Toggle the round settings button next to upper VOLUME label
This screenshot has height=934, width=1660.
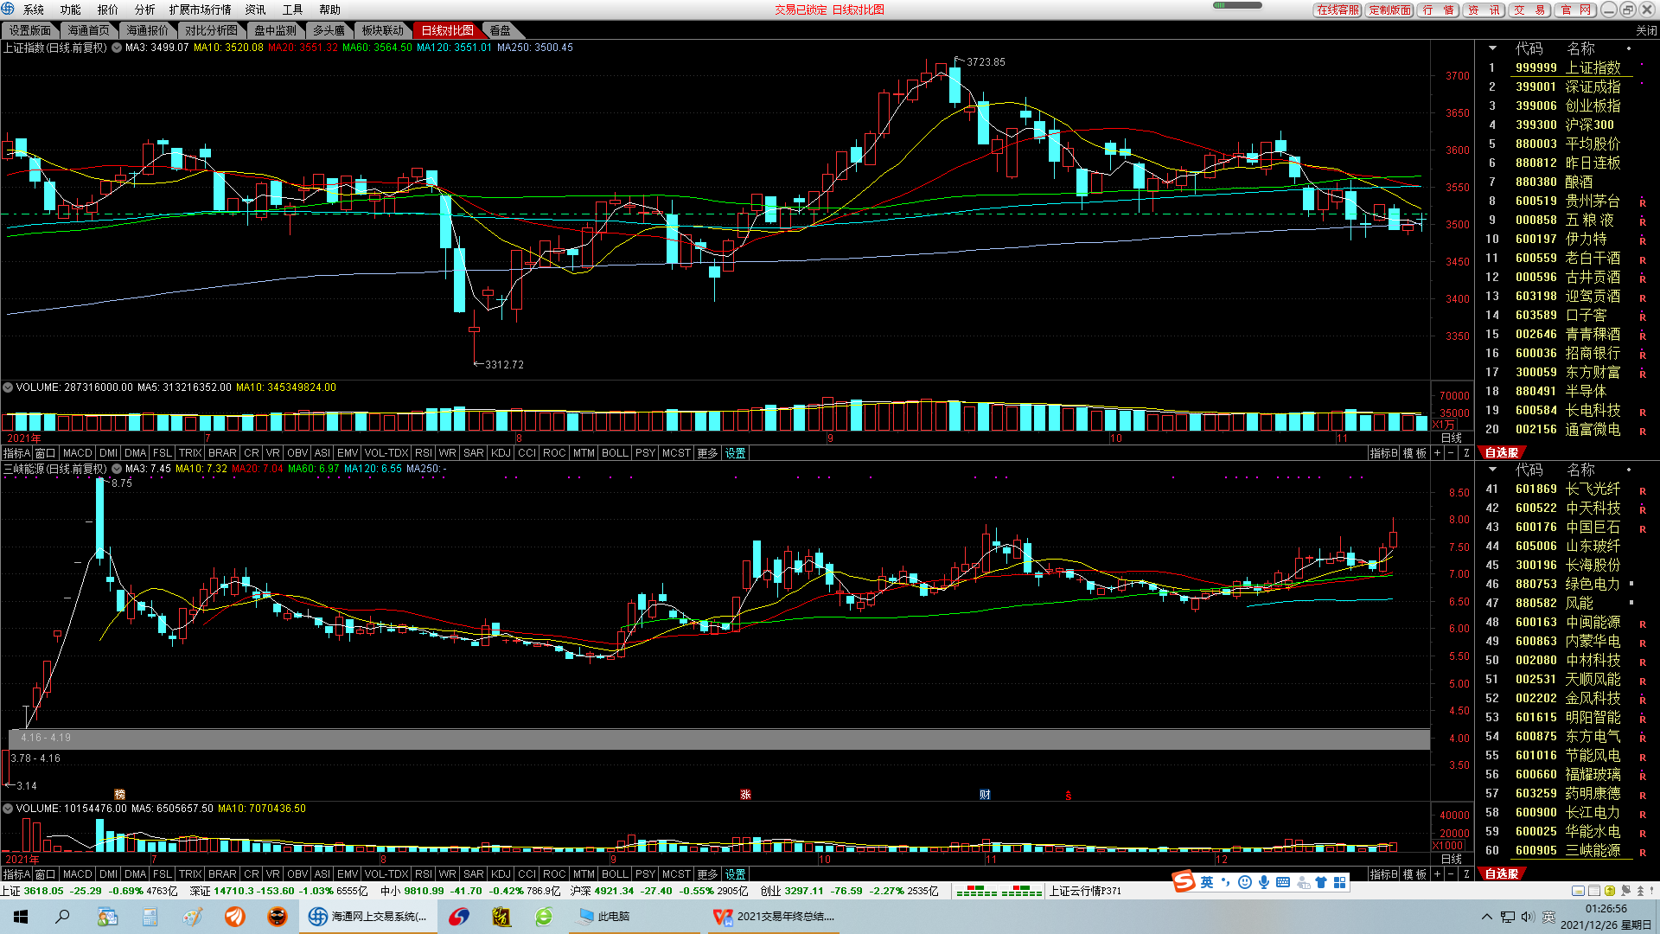[8, 387]
